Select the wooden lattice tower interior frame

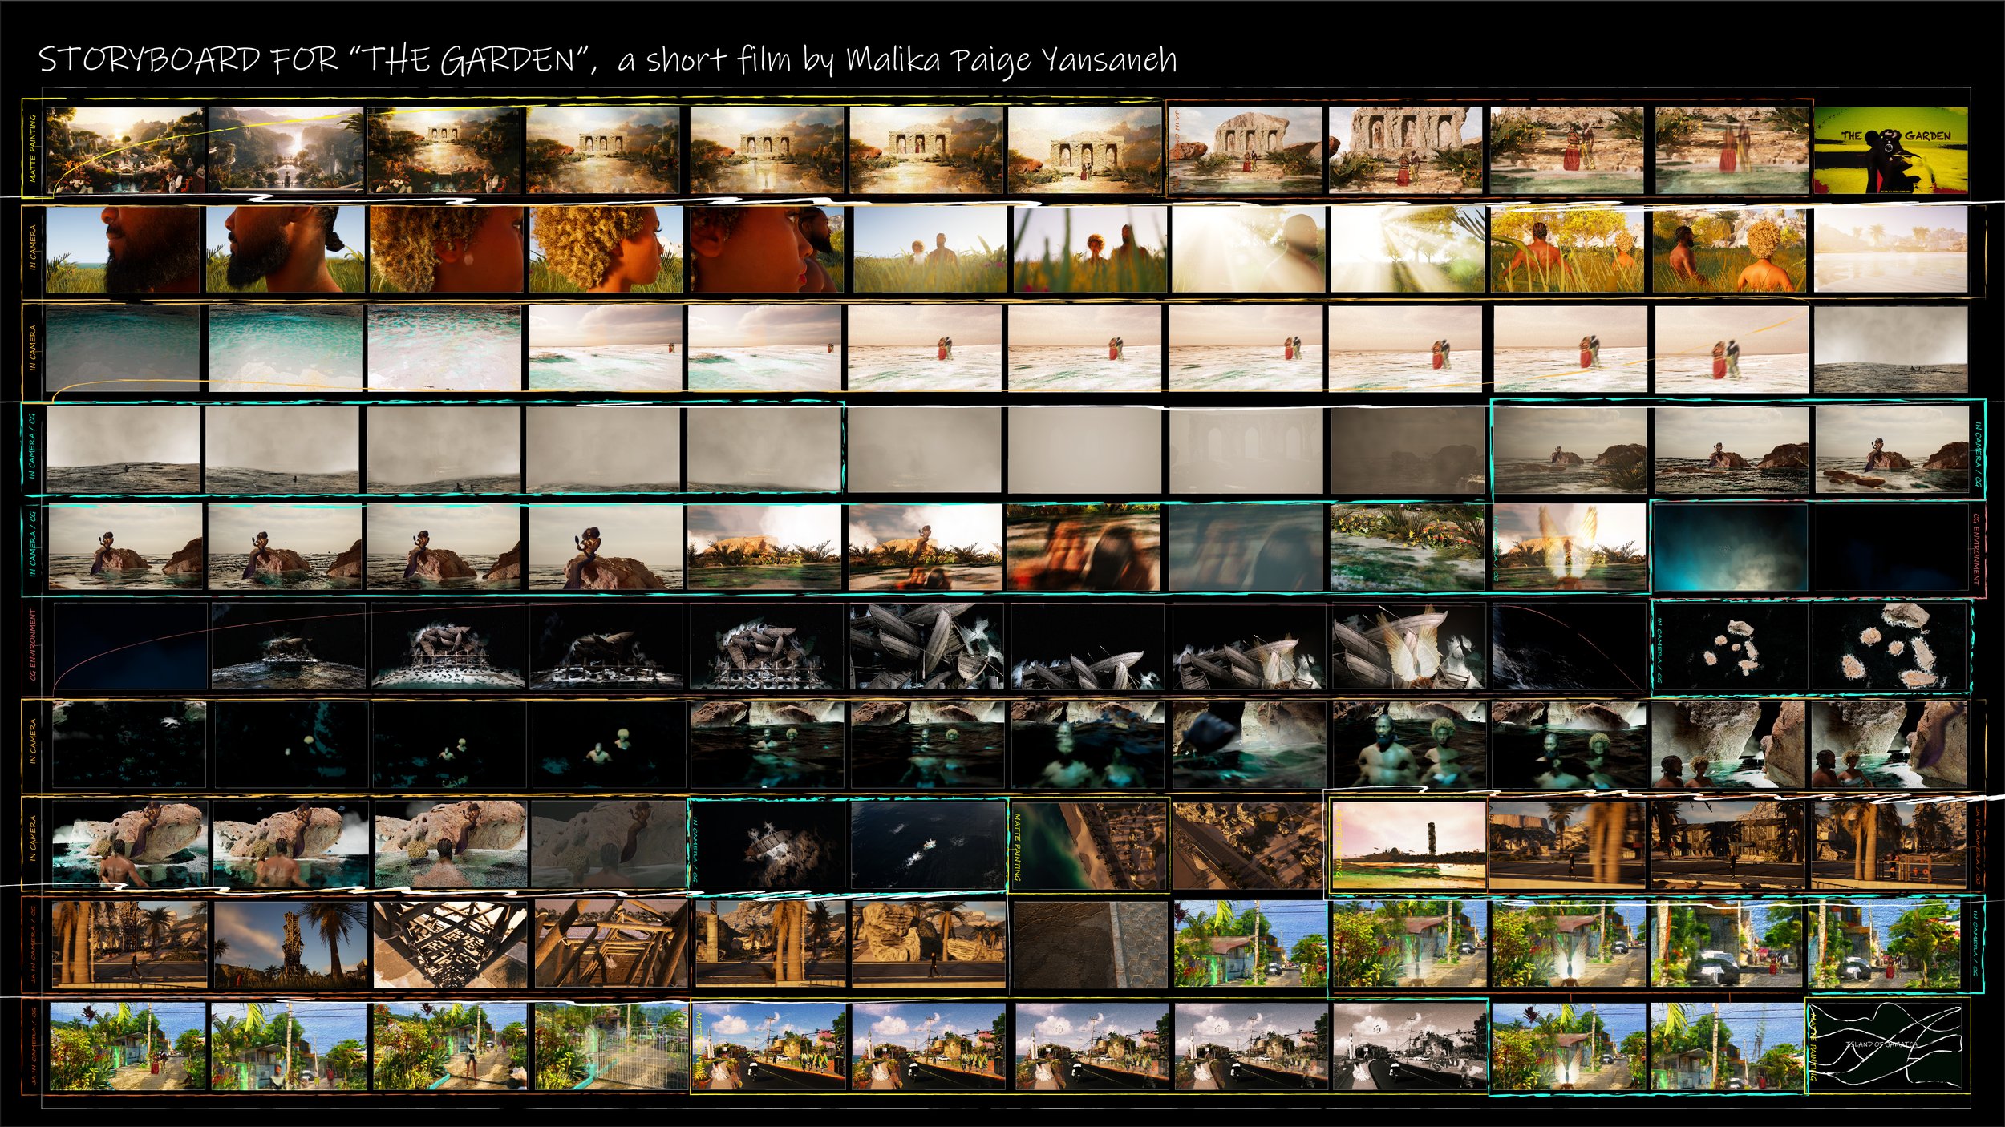pyautogui.click(x=449, y=943)
